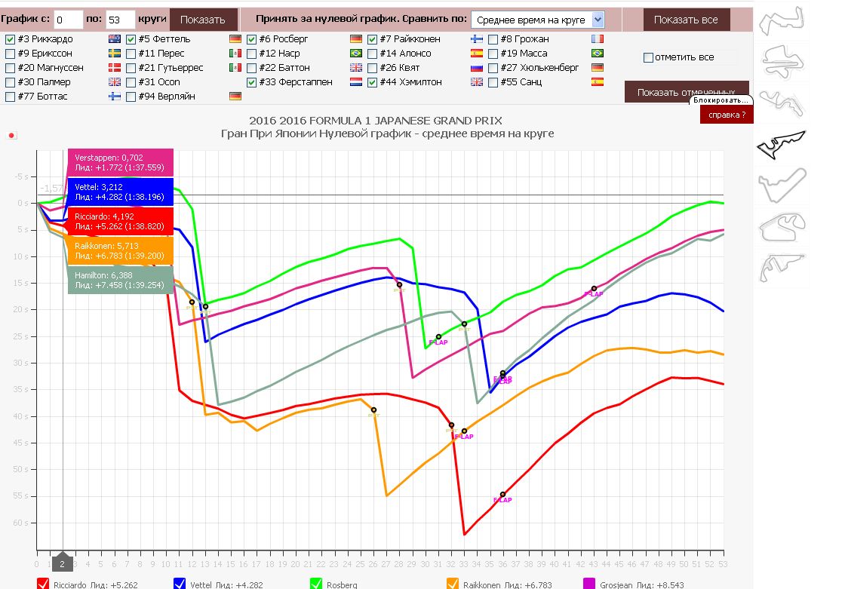Uncheck the #6 Росберг checkbox
Image resolution: width=845 pixels, height=589 pixels.
tap(252, 39)
